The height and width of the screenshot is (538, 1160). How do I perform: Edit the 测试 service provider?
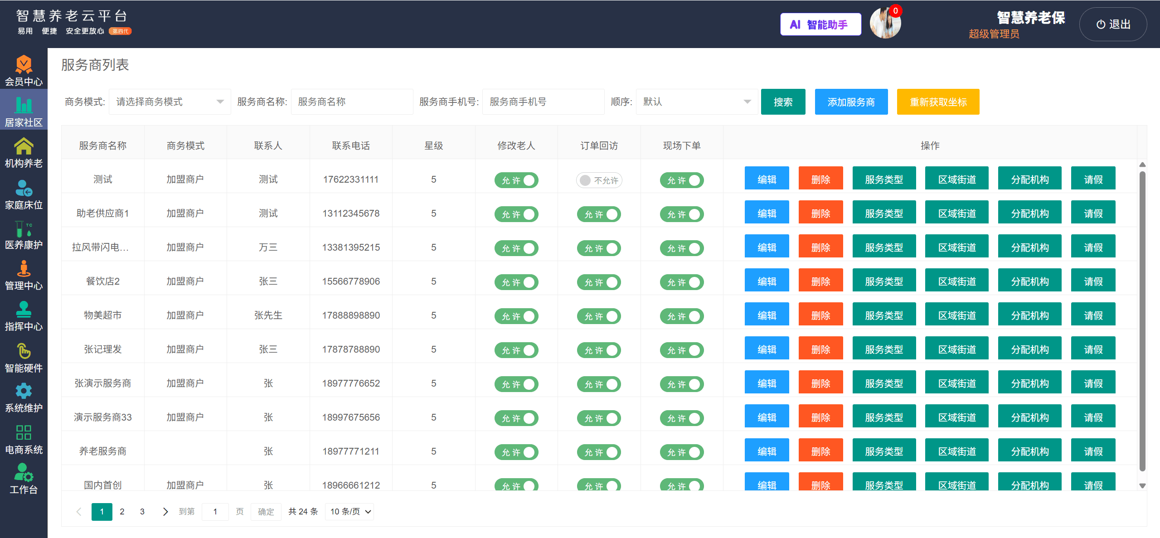click(x=767, y=178)
